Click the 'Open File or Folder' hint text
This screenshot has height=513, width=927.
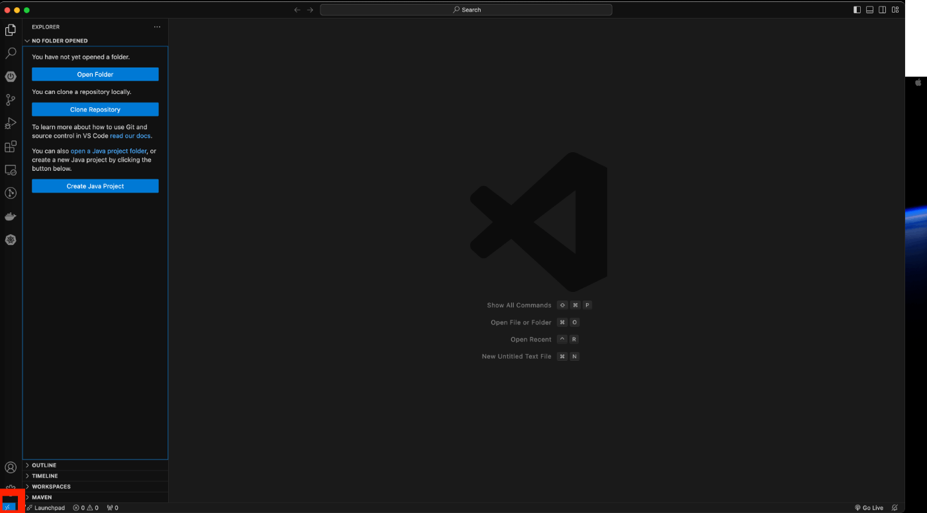click(521, 322)
